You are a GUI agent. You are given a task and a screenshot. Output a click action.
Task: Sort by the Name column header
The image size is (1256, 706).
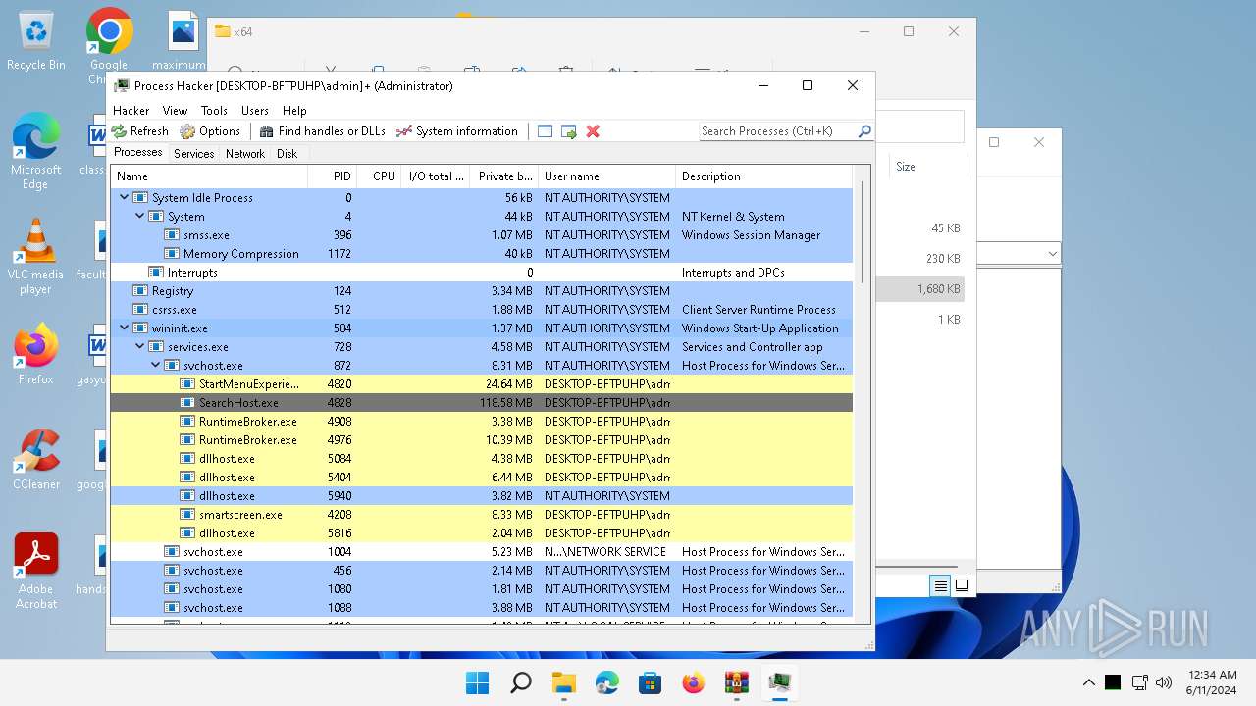pos(209,176)
